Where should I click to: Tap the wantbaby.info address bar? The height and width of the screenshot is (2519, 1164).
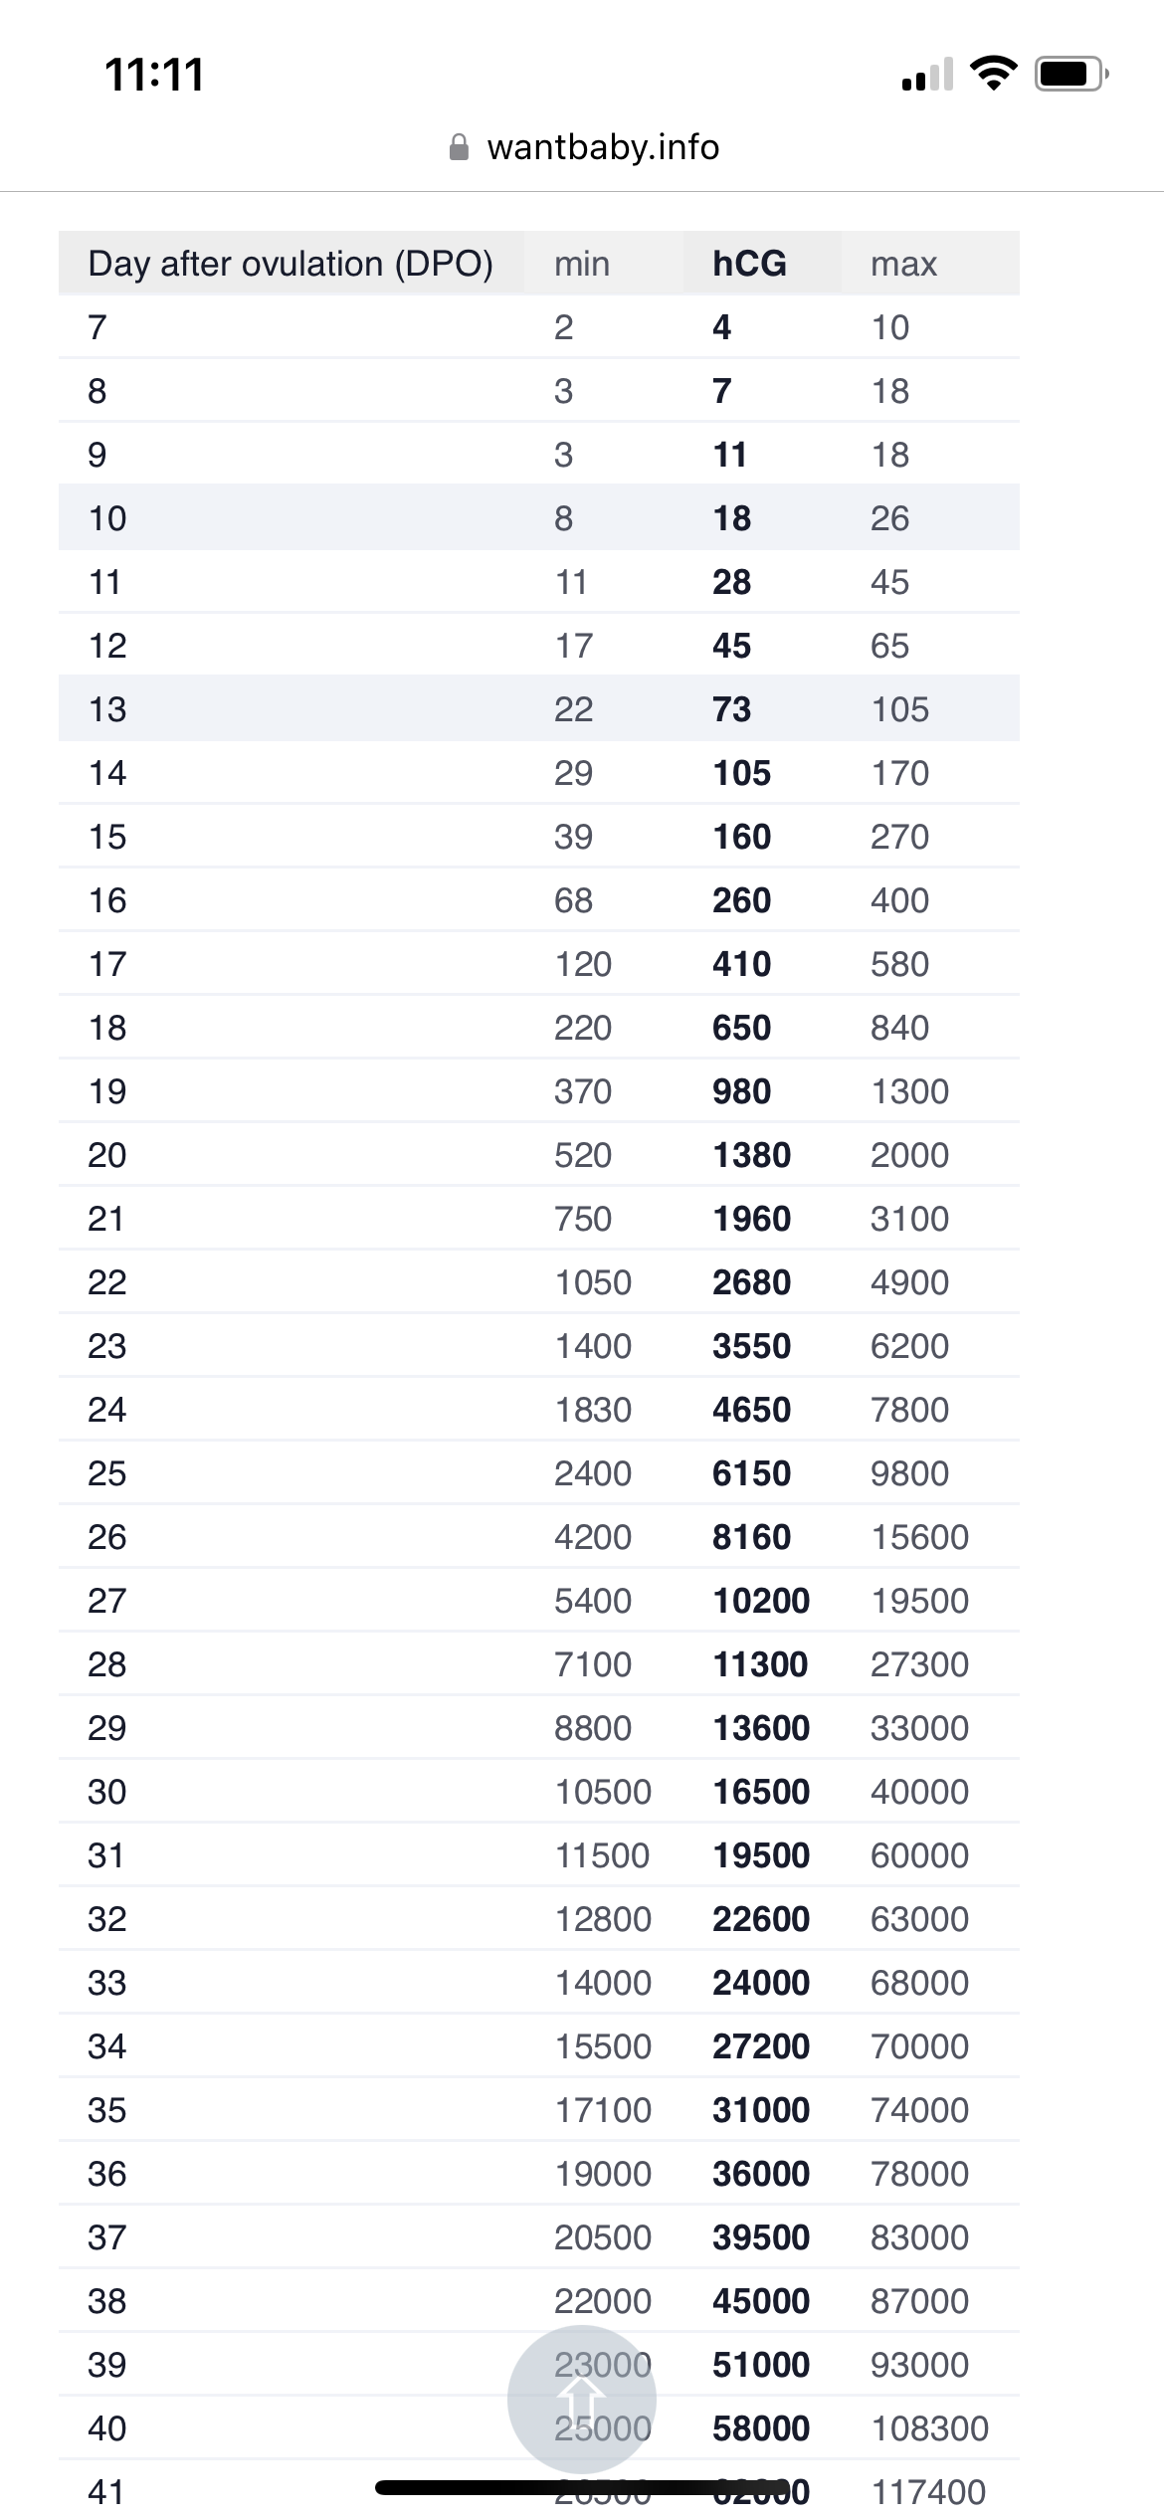602,147
